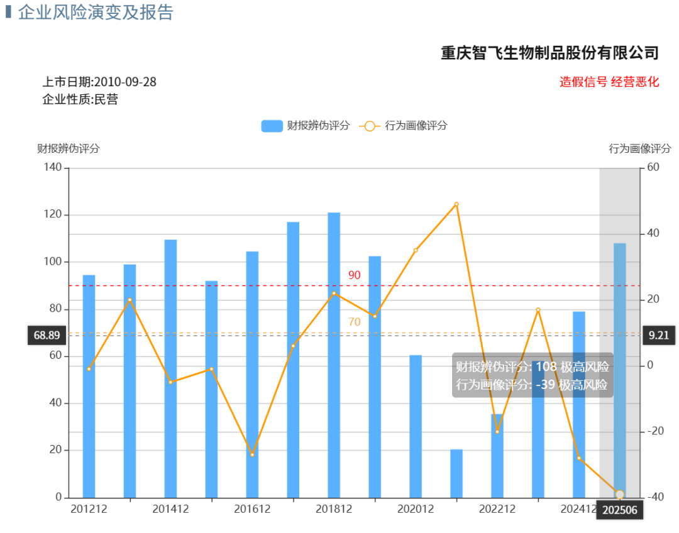679x533 pixels.
Task: Click the tooltip line 财报辨伪评分: 108 极高风险
Action: pos(533,366)
